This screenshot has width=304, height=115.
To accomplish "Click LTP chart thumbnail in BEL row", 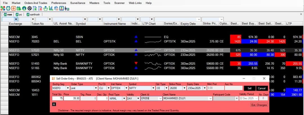I will pyautogui.click(x=153, y=41).
